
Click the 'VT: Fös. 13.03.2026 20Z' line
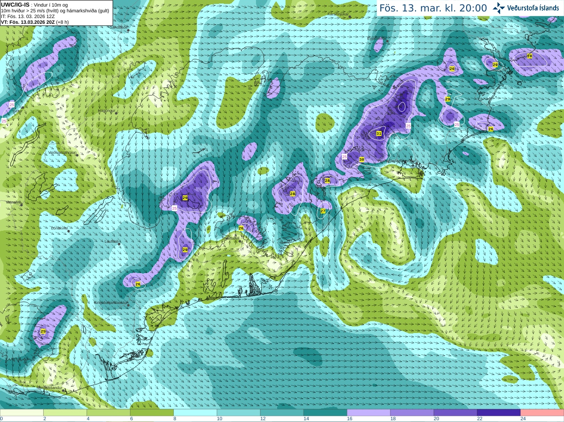pyautogui.click(x=28, y=22)
